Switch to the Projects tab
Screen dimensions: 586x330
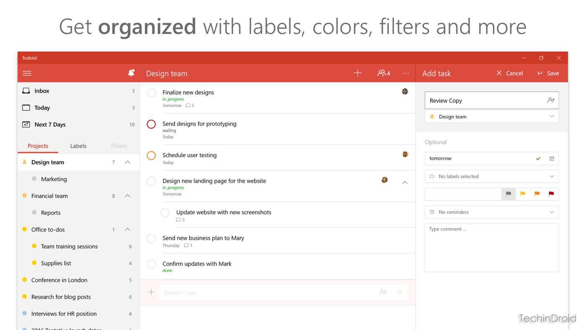[38, 146]
